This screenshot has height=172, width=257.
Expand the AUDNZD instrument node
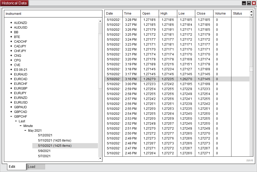[x=11, y=23]
